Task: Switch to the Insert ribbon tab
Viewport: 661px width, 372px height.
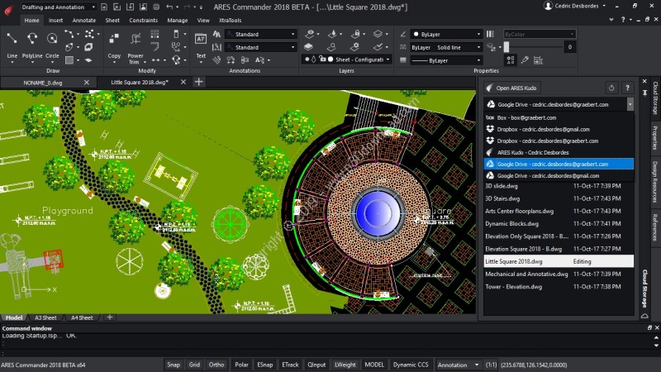Action: pyautogui.click(x=55, y=20)
